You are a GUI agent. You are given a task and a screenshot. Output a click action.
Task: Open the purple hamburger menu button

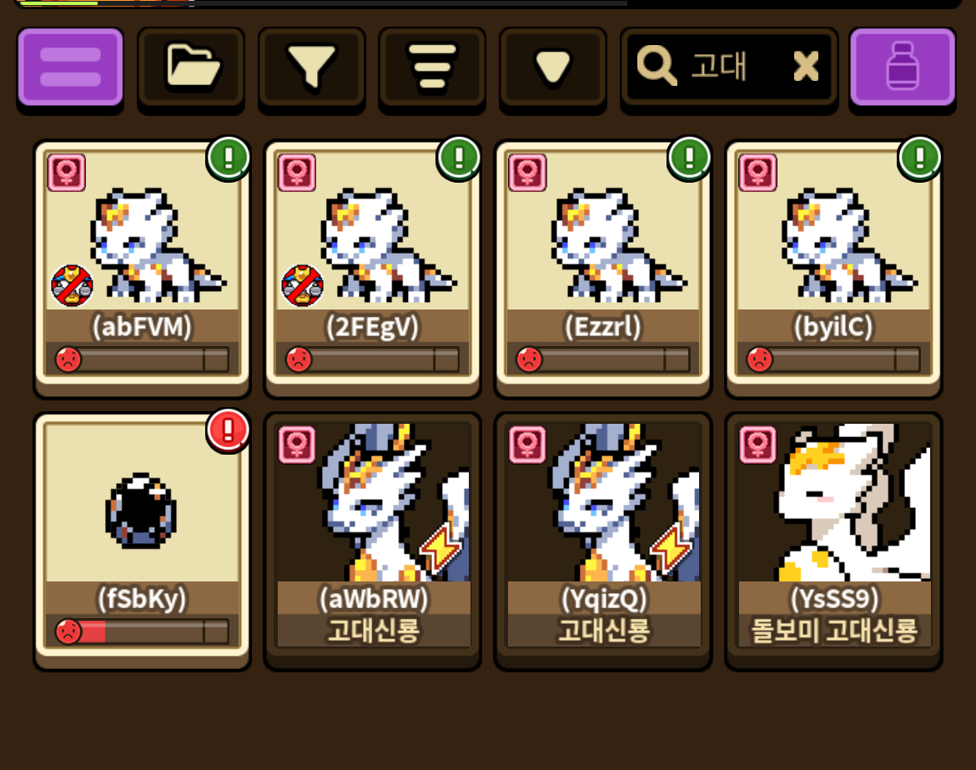click(70, 68)
